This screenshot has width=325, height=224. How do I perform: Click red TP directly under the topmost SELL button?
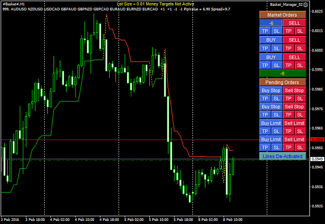[x=289, y=31]
